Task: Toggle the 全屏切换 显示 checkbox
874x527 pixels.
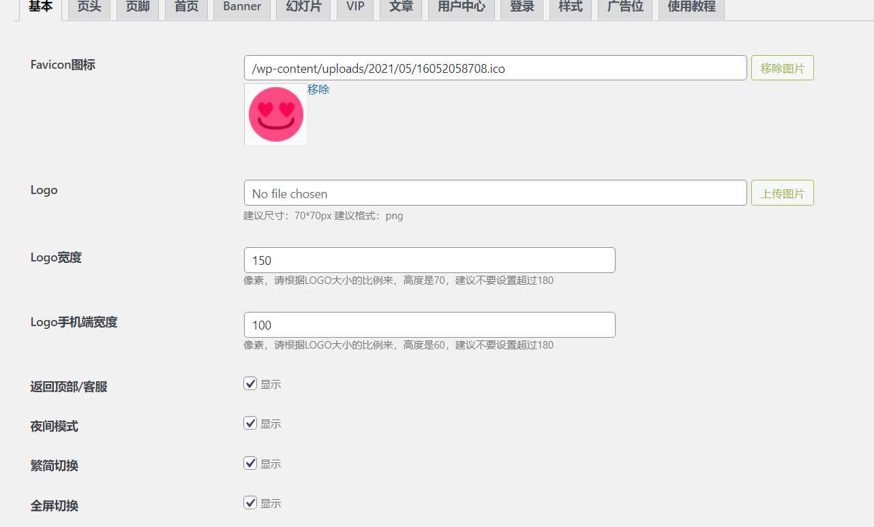Action: (x=250, y=502)
